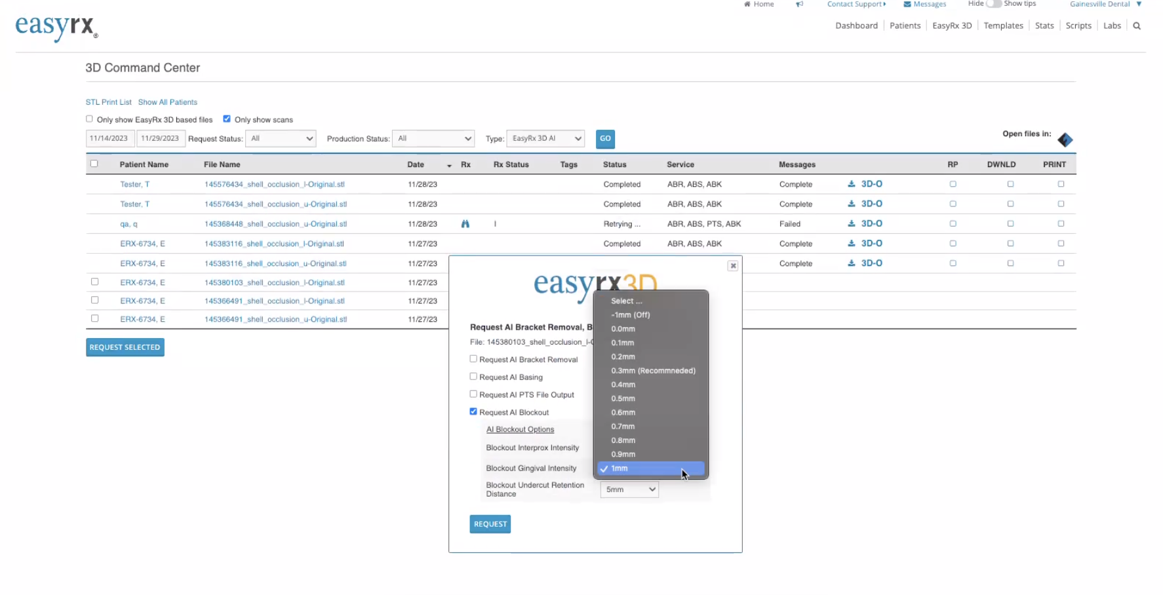Open EasyRx 3D navigation item
Screen dimensions: 1163x595
click(x=952, y=26)
